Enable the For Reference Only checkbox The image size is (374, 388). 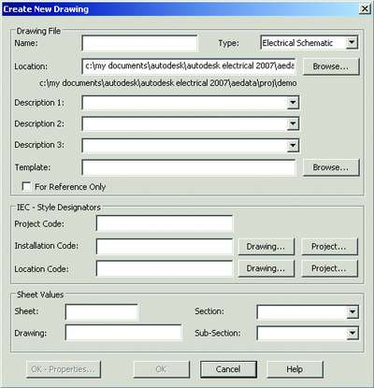(26, 186)
